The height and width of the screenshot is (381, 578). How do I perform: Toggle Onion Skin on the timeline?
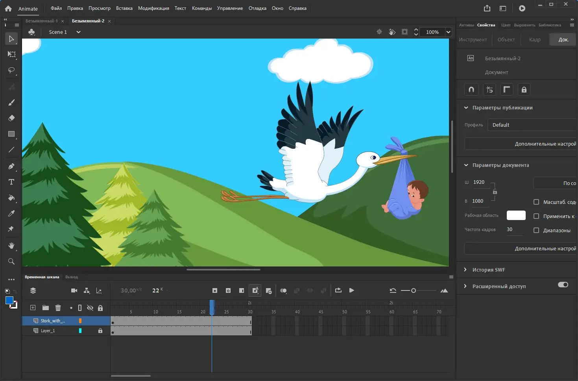[x=283, y=290]
